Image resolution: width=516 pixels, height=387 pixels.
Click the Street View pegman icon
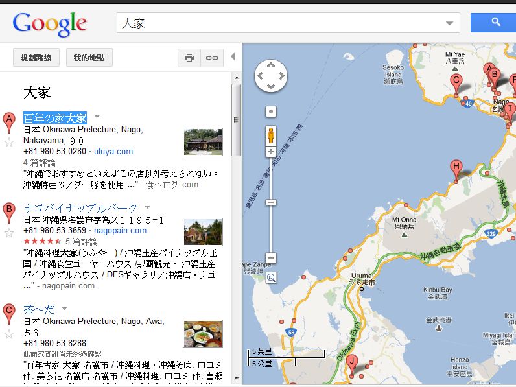[271, 135]
